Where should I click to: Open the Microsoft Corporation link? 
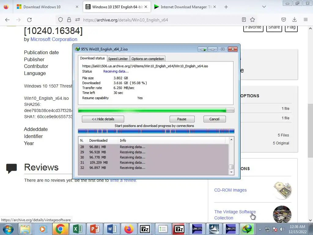(54, 39)
